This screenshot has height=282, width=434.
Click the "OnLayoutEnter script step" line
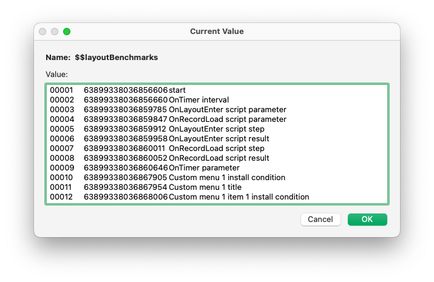click(x=216, y=129)
